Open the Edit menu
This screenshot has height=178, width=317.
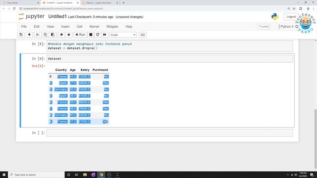pos(37,26)
